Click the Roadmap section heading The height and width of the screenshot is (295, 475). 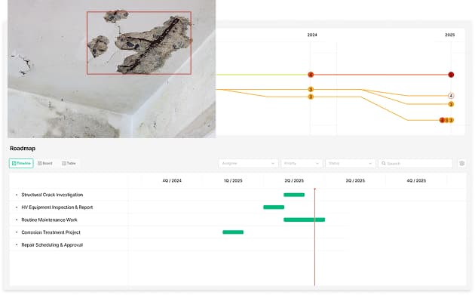click(23, 149)
